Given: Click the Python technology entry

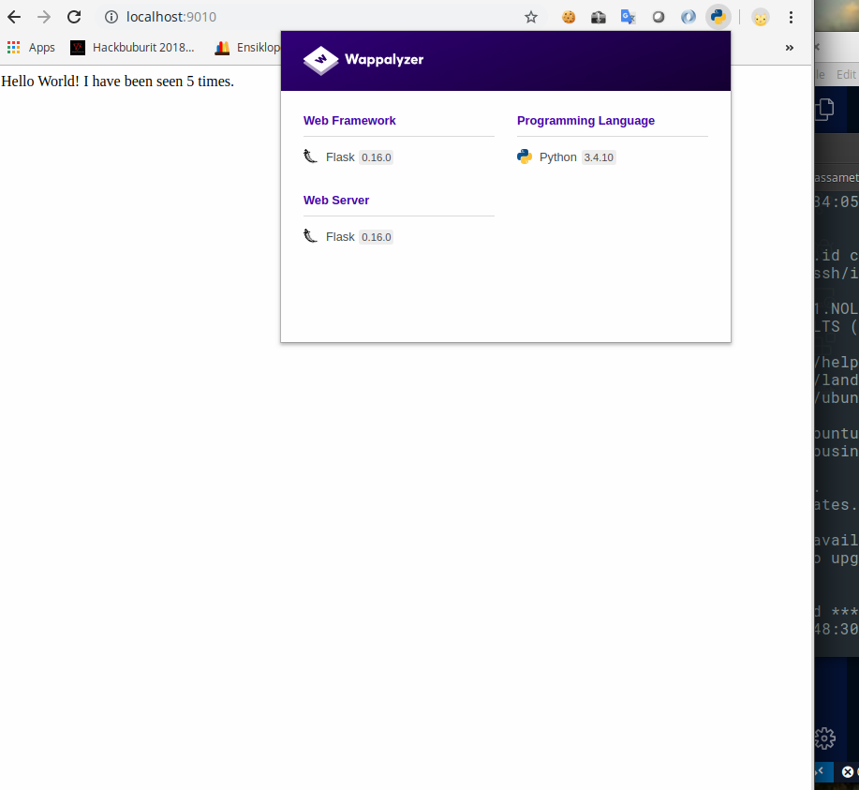Looking at the screenshot, I should pos(567,157).
